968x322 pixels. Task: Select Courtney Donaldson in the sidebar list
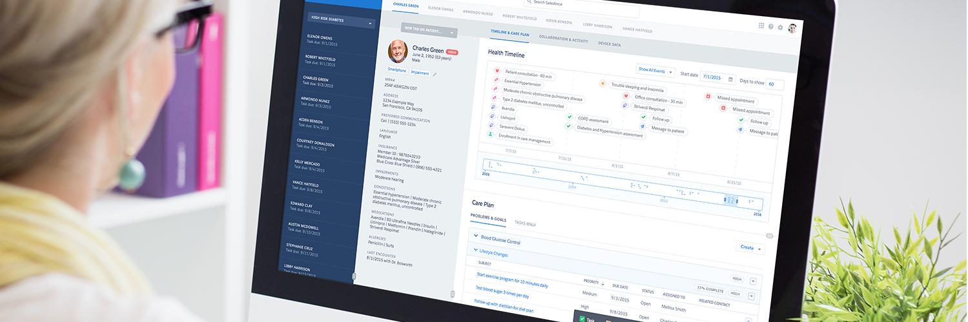325,144
